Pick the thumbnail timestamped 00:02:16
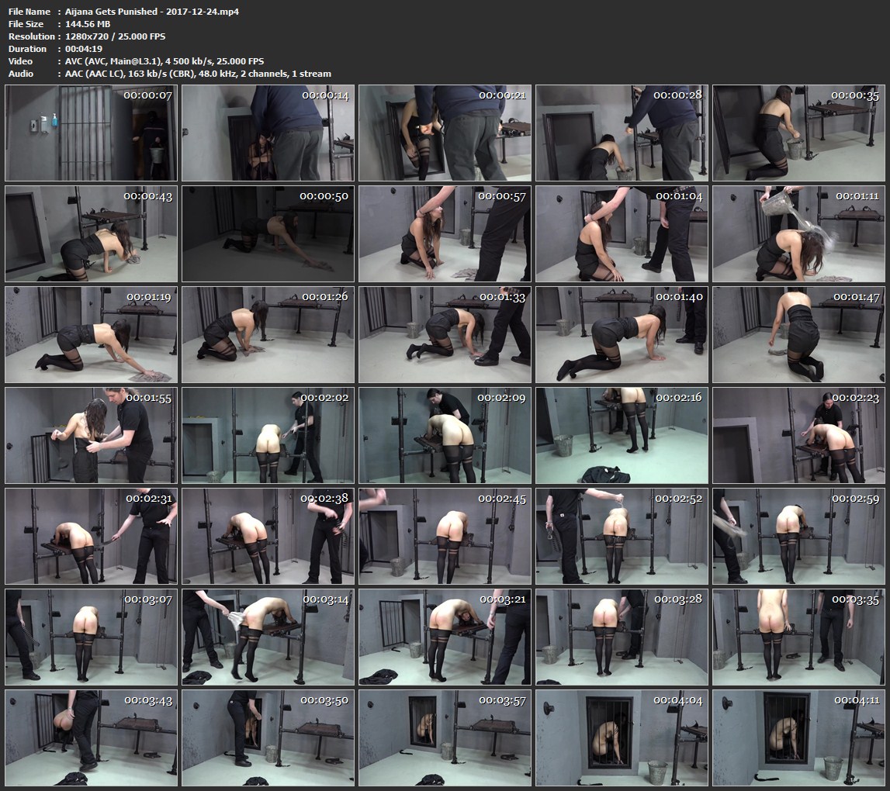The width and height of the screenshot is (890, 791). pyautogui.click(x=622, y=436)
